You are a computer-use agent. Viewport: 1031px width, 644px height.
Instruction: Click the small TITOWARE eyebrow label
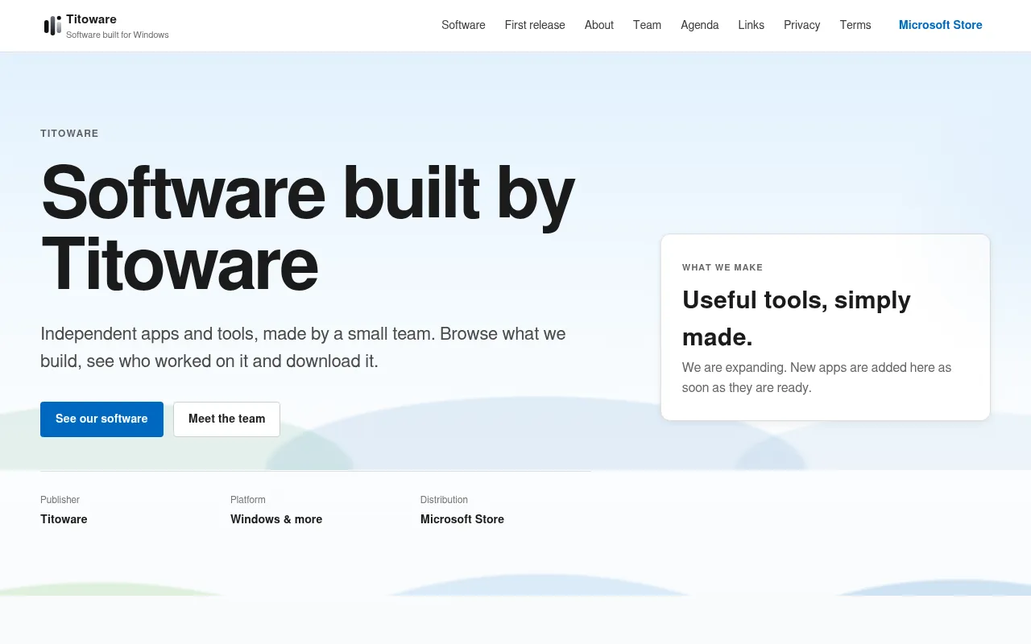click(x=69, y=134)
